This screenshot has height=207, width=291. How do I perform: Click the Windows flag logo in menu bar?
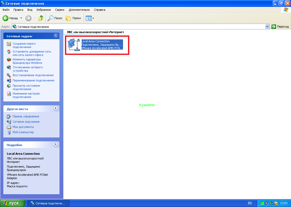(x=286, y=10)
